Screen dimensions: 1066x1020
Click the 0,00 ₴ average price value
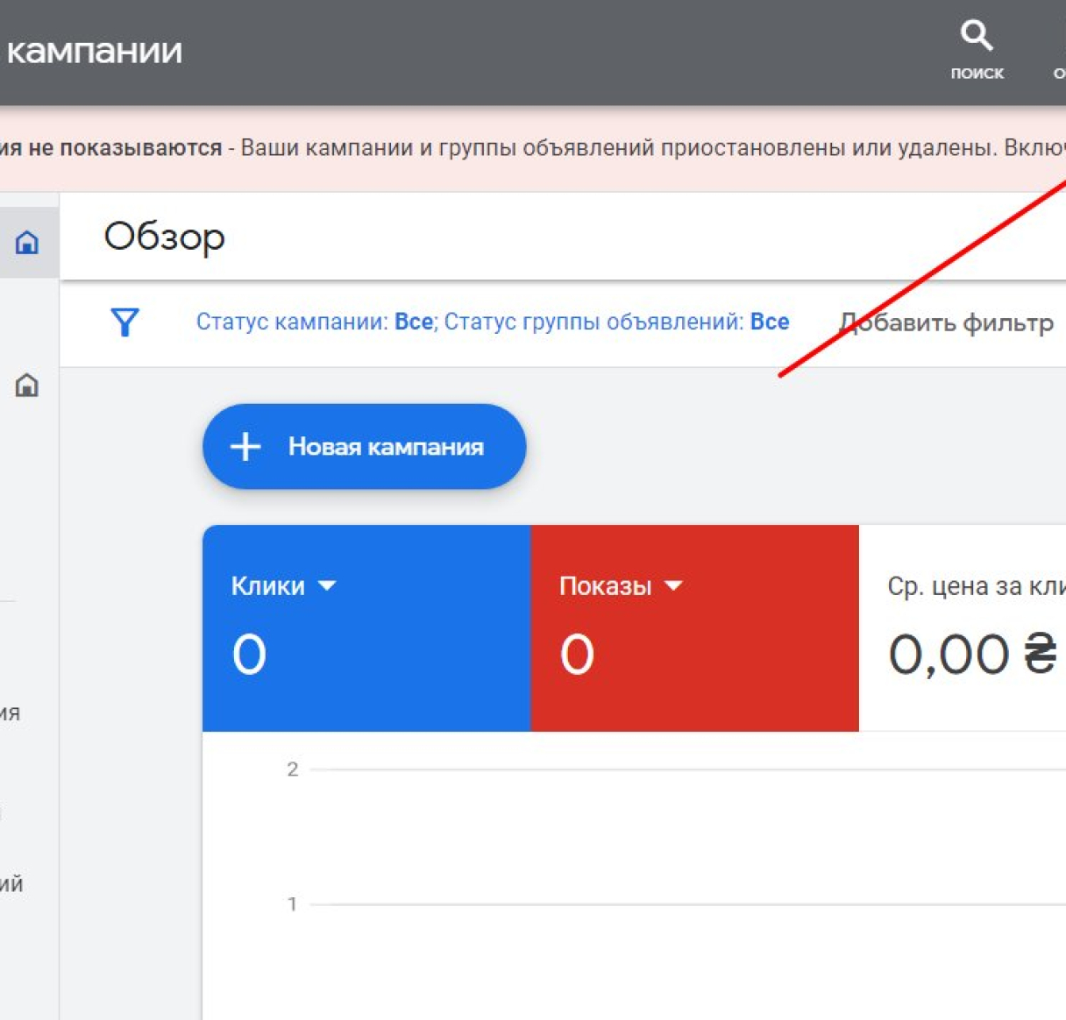pos(971,655)
